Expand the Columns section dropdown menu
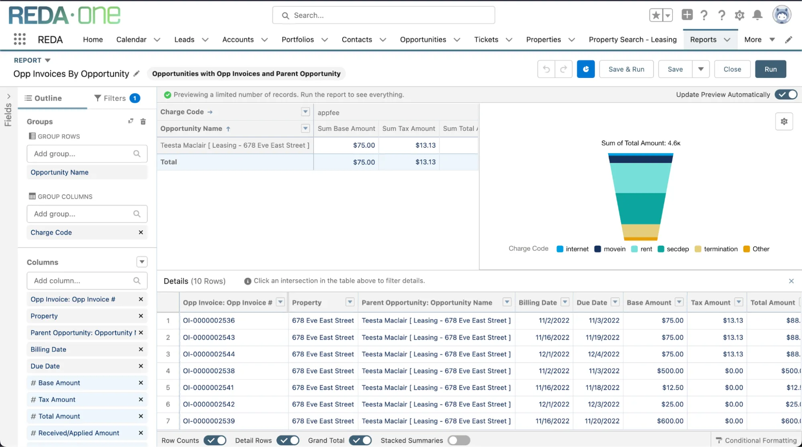802x447 pixels. 142,262
